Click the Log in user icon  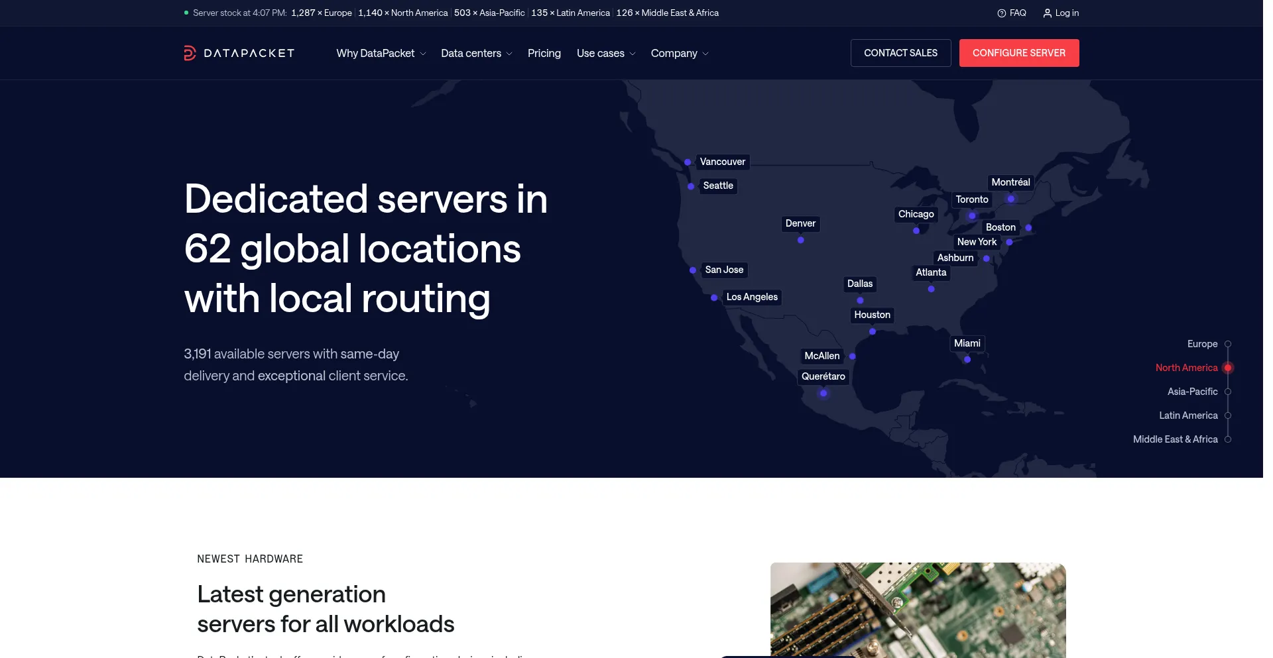pyautogui.click(x=1047, y=13)
